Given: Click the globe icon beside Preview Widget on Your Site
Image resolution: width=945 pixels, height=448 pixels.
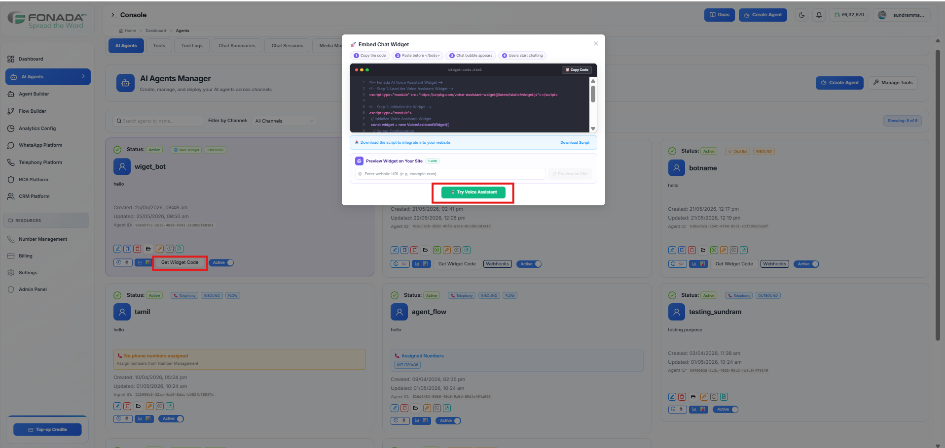Looking at the screenshot, I should [359, 161].
